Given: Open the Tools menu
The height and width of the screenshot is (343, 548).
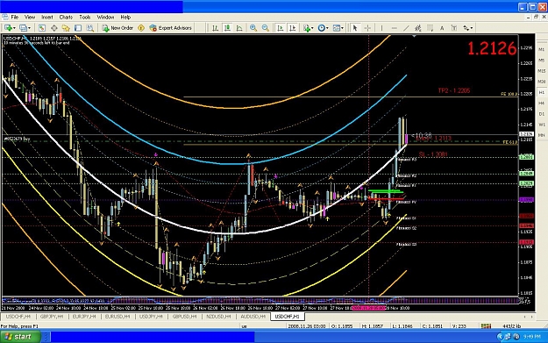Looking at the screenshot, I should pyautogui.click(x=84, y=18).
